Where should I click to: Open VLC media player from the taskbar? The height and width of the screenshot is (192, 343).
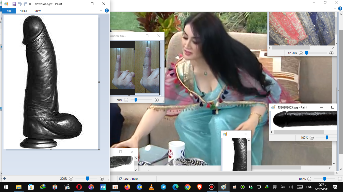pos(151,187)
